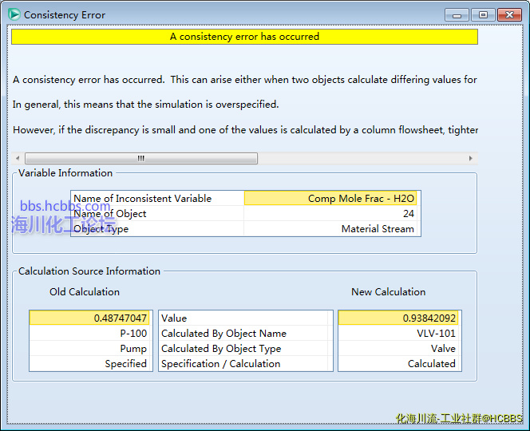Select new calculation value 0.93842092
530x431 pixels.
tap(399, 318)
